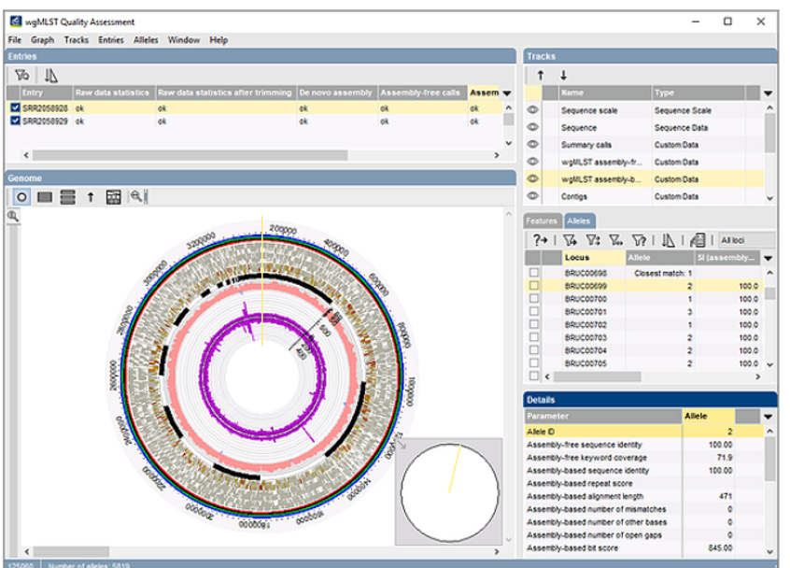The image size is (790, 568).
Task: Open the Alleles menu
Action: tap(146, 40)
